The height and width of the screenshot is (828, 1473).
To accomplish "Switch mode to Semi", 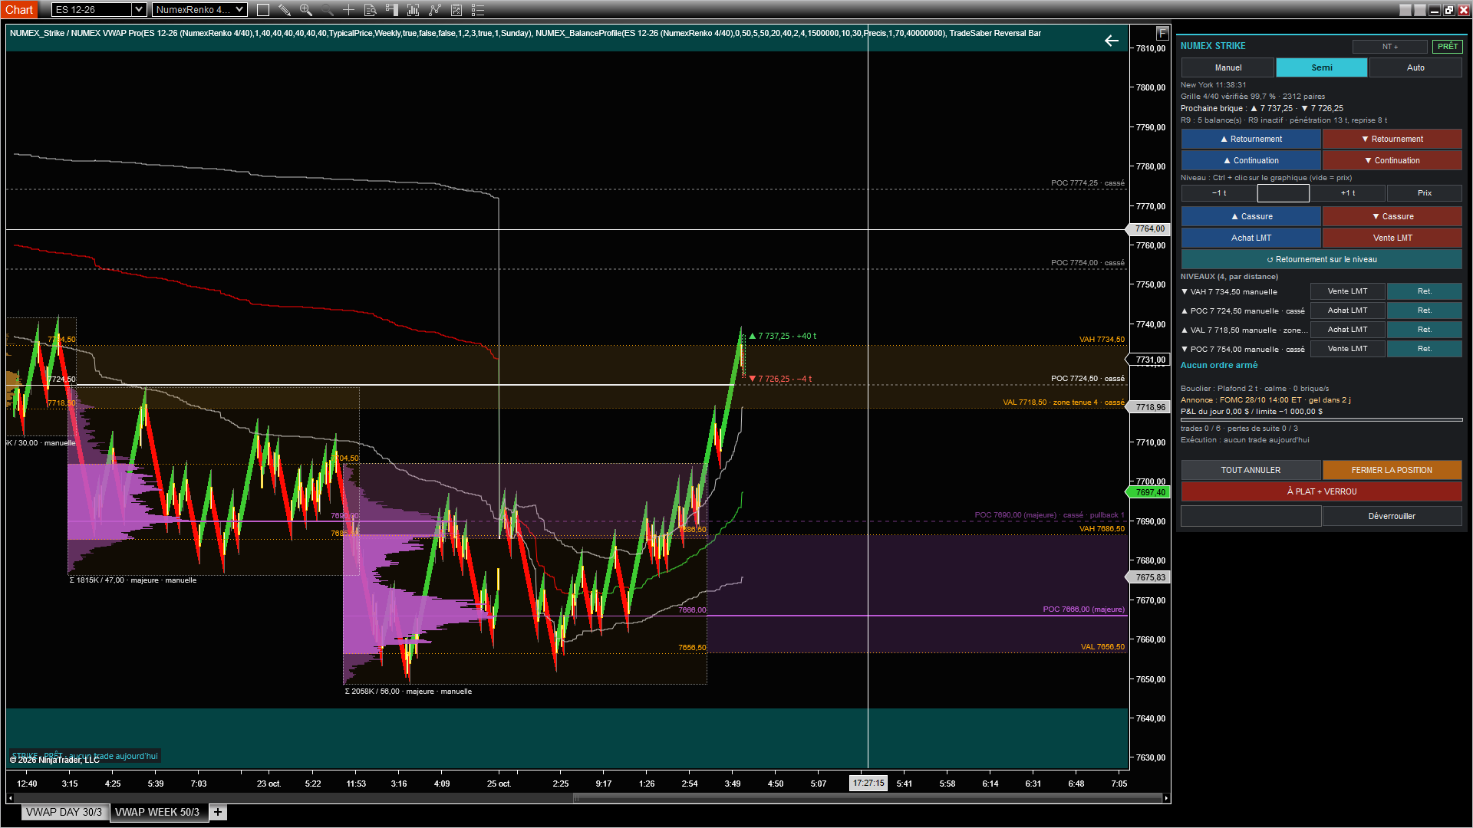I will click(x=1322, y=67).
